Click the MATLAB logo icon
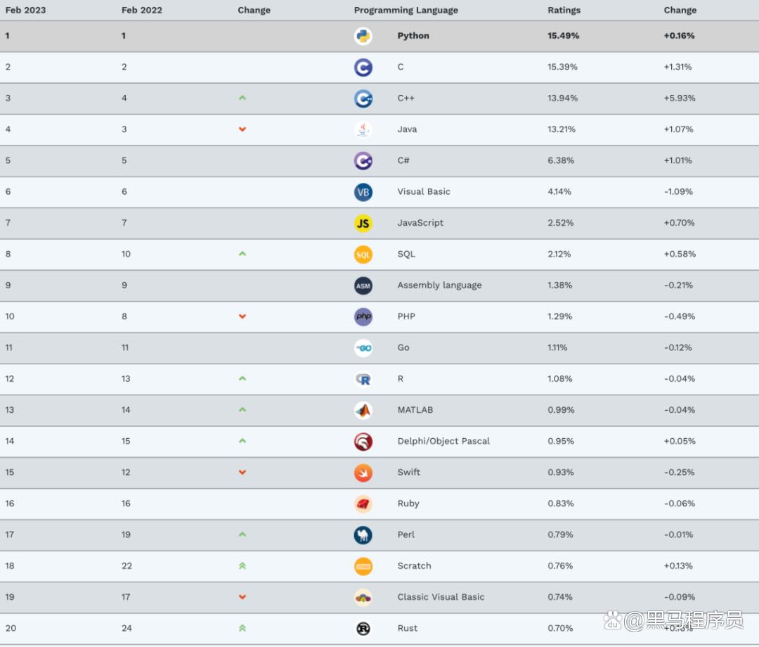Image resolution: width=759 pixels, height=647 pixels. 363,410
